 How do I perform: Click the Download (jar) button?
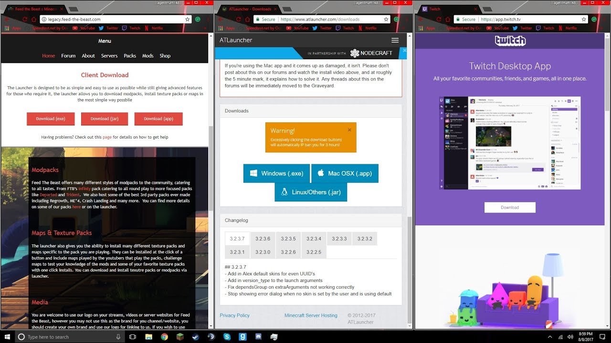point(105,119)
